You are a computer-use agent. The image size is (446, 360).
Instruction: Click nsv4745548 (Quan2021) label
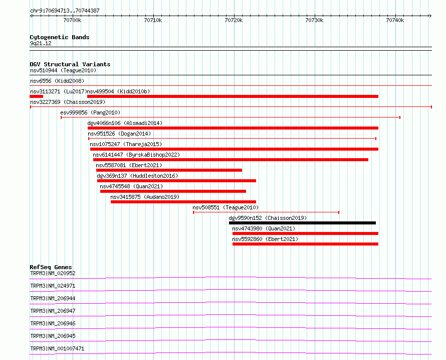[131, 186]
